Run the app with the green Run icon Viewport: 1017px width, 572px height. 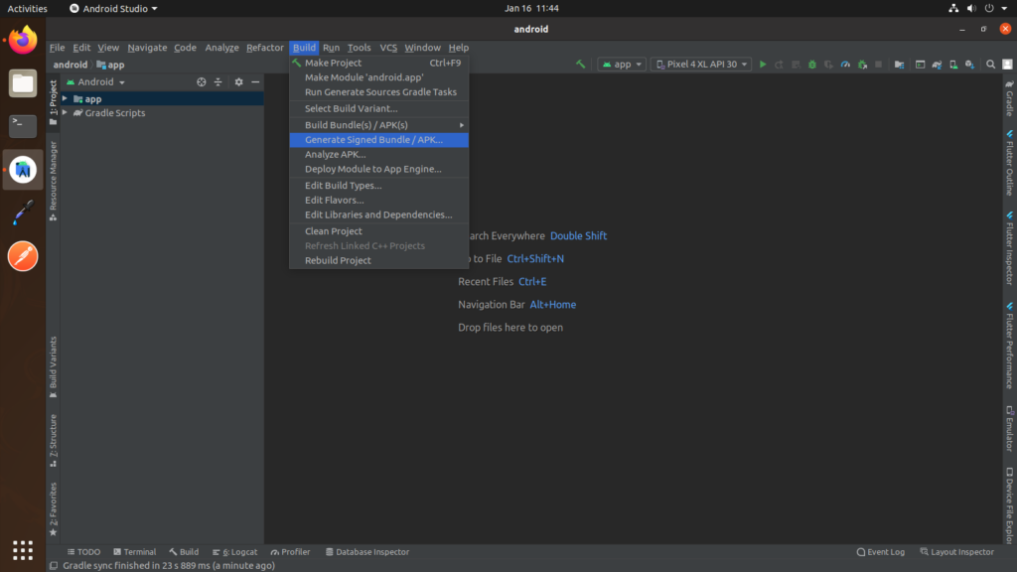tap(763, 64)
